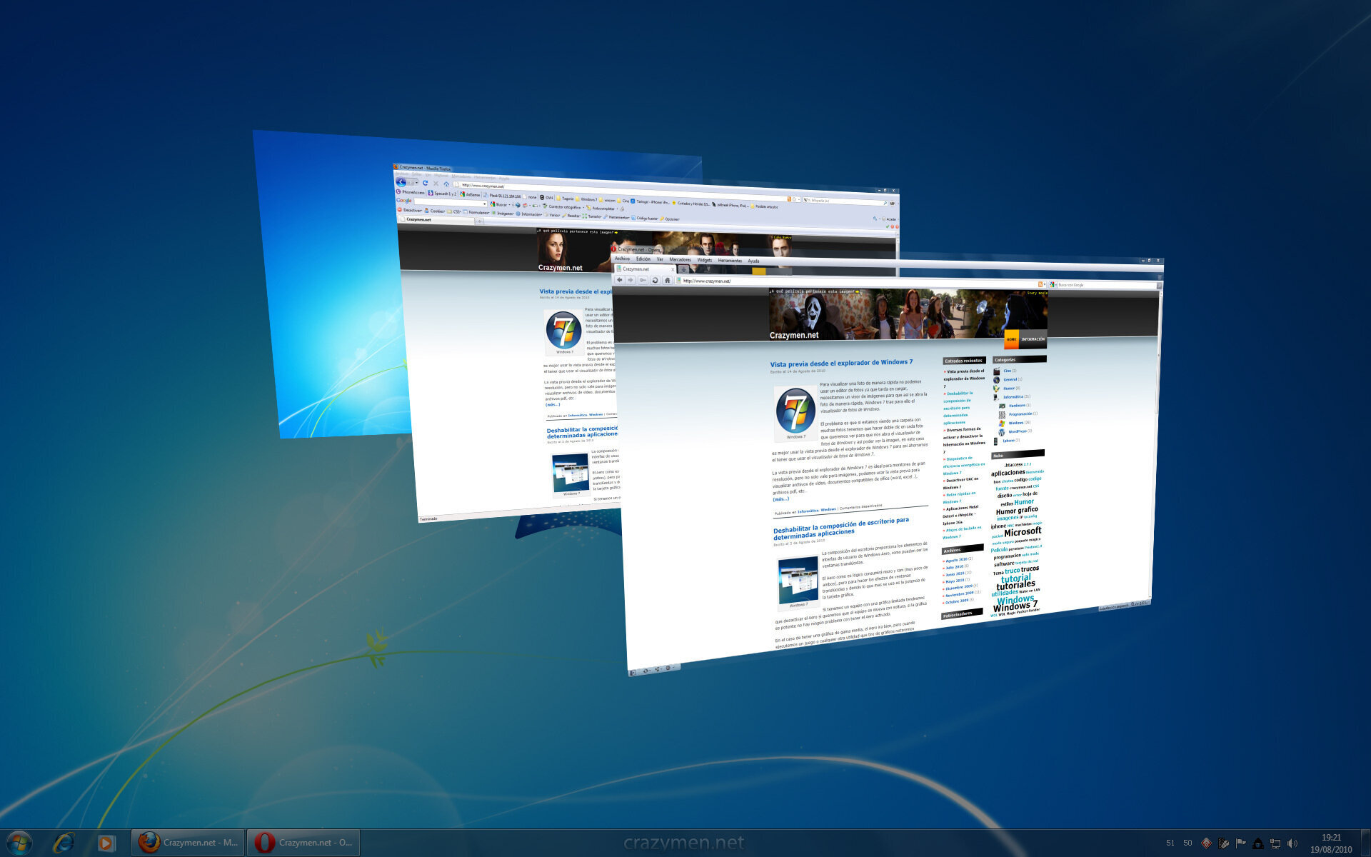Click Firefox home button
The height and width of the screenshot is (857, 1371).
click(446, 184)
